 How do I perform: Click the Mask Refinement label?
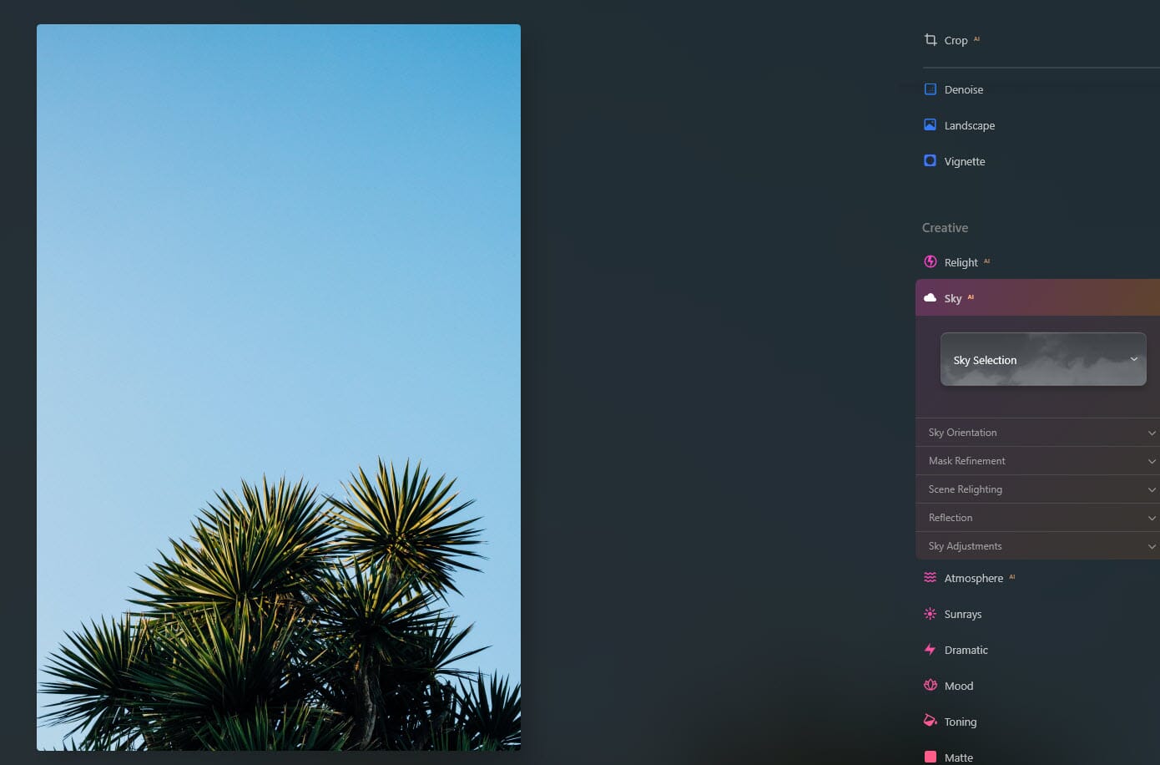[x=967, y=461]
